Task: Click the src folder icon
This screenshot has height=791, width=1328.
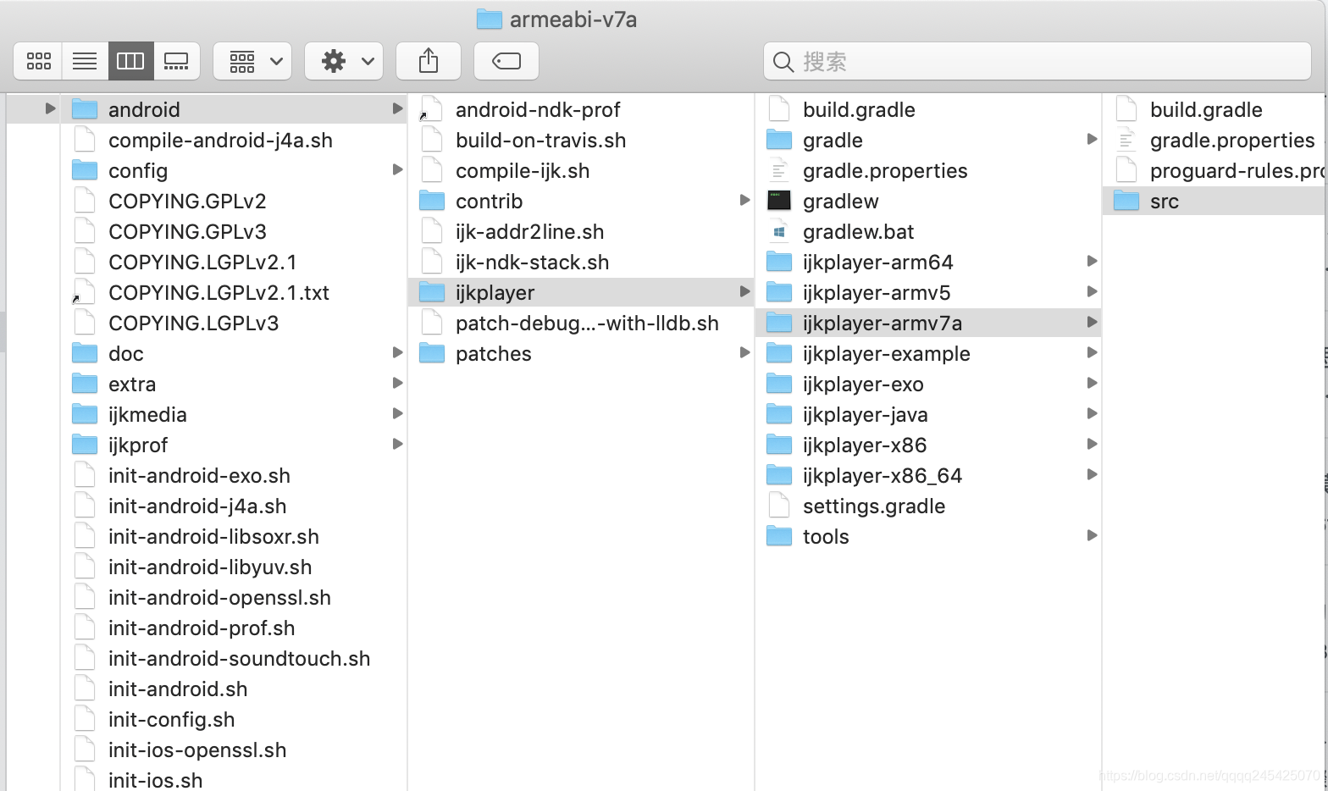Action: coord(1126,201)
